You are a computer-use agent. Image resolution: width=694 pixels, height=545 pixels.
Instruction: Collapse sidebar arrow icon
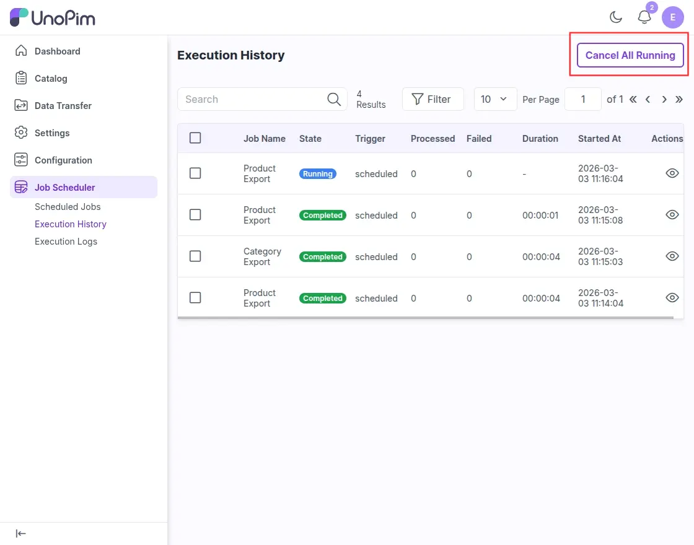coord(21,533)
